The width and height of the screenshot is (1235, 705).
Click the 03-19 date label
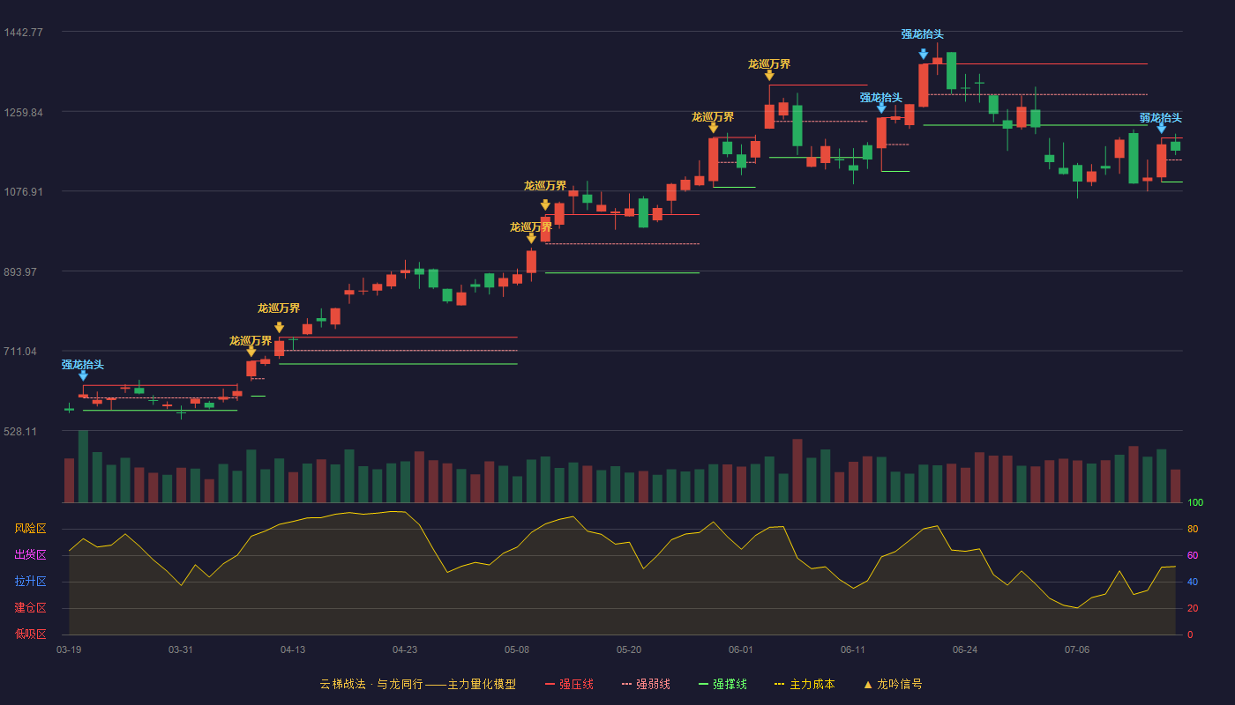(69, 649)
